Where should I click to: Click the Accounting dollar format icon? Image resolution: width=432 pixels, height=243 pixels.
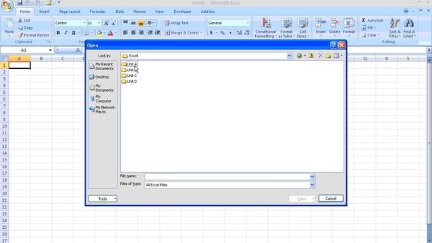click(211, 33)
